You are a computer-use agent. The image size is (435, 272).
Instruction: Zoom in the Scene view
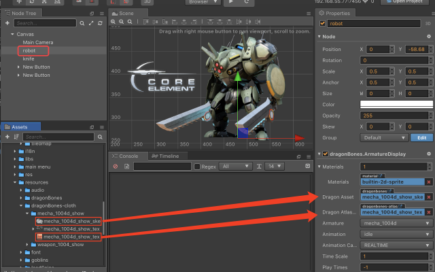pyautogui.click(x=113, y=22)
